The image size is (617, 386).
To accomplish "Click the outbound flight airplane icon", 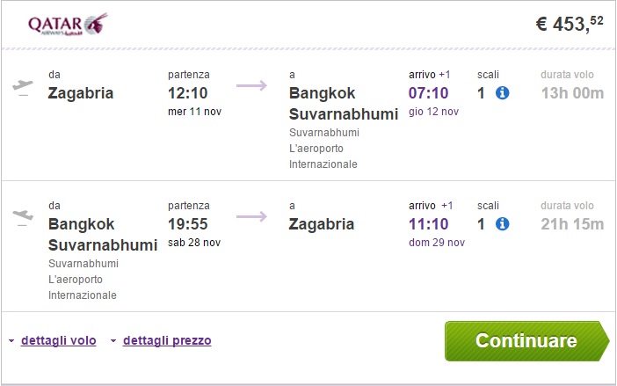I will pos(23,86).
